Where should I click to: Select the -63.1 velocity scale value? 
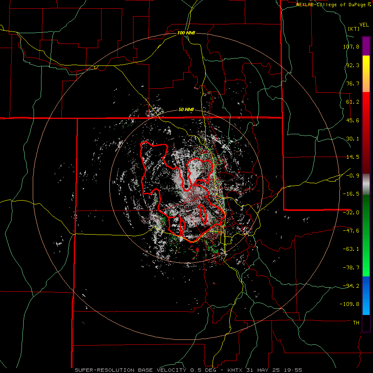pyautogui.click(x=351, y=249)
